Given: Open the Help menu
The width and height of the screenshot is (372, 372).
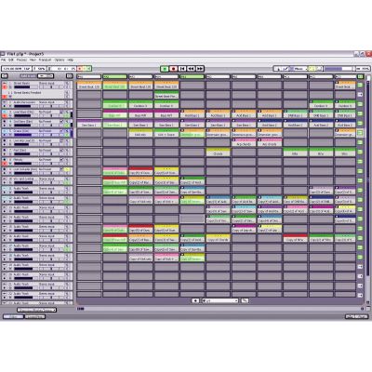Looking at the screenshot, I should pyautogui.click(x=71, y=60).
